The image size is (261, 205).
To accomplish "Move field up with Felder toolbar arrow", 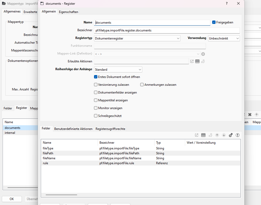I will tap(217, 135).
